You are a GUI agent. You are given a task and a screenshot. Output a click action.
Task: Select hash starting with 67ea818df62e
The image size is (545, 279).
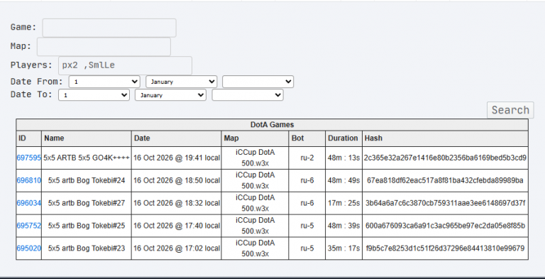click(x=445, y=180)
